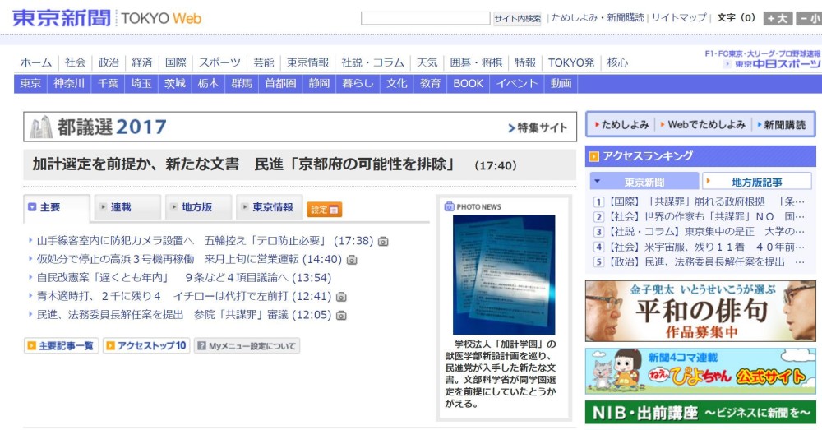Screen dimensions: 822x430
Task: Open the 連載 news tab
Action: [x=127, y=208]
